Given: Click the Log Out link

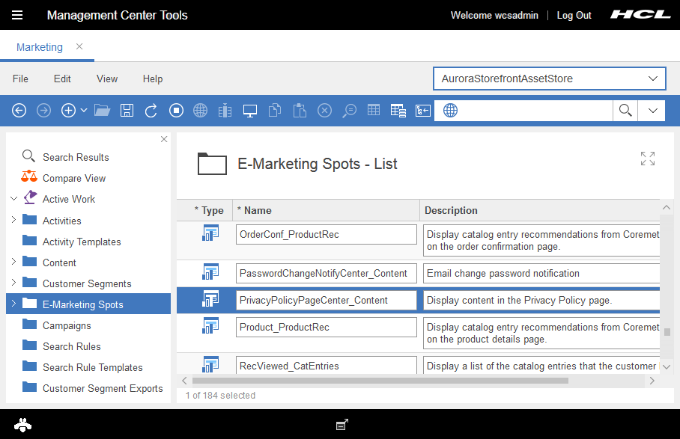Looking at the screenshot, I should point(574,15).
